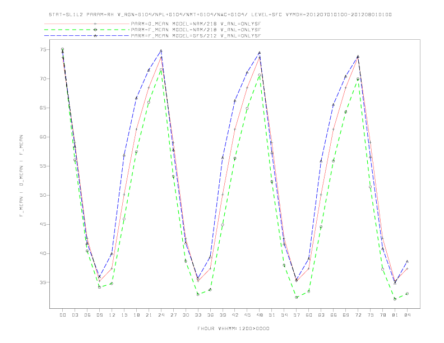Viewport: 444px width, 343px height.
Task: Click x-axis tick label 21
Action: [149, 315]
